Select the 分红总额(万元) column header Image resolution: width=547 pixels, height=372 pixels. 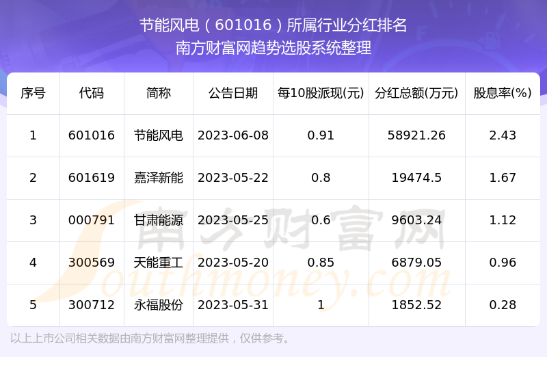click(416, 93)
